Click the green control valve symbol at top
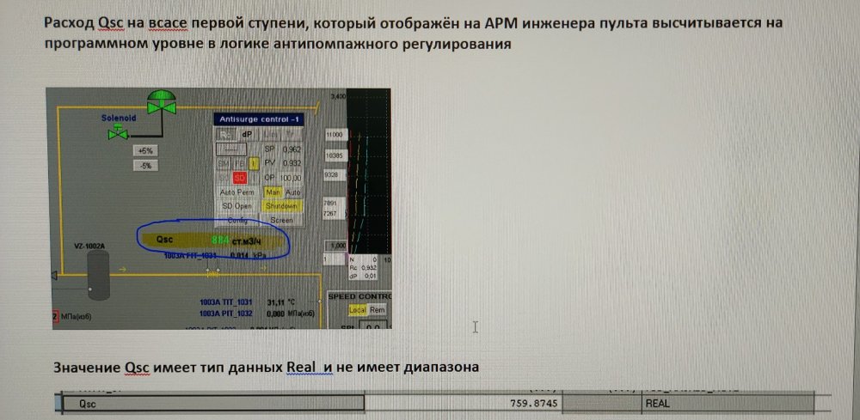The height and width of the screenshot is (420, 860). [158, 102]
